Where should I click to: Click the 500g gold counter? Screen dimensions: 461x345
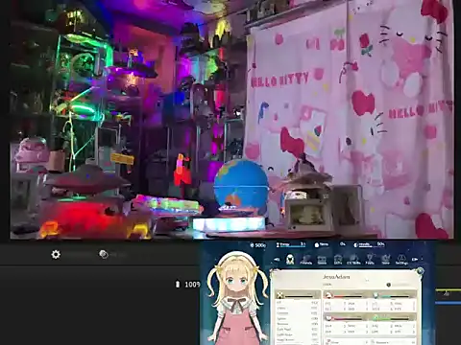tap(258, 245)
